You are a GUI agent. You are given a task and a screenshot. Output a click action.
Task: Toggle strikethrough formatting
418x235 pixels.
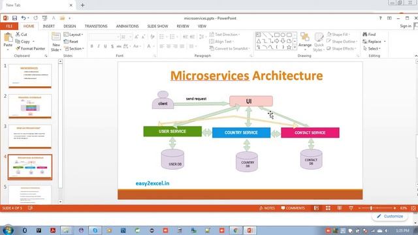(x=119, y=46)
